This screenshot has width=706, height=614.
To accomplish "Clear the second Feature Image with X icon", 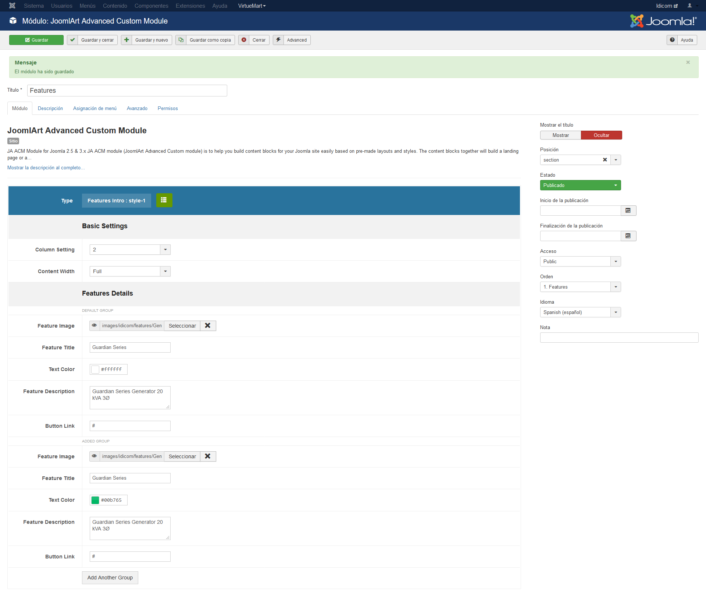I will 208,456.
